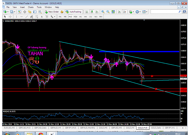Draw a horizontal line on chart
The image size is (189, 135).
pos(21,17)
